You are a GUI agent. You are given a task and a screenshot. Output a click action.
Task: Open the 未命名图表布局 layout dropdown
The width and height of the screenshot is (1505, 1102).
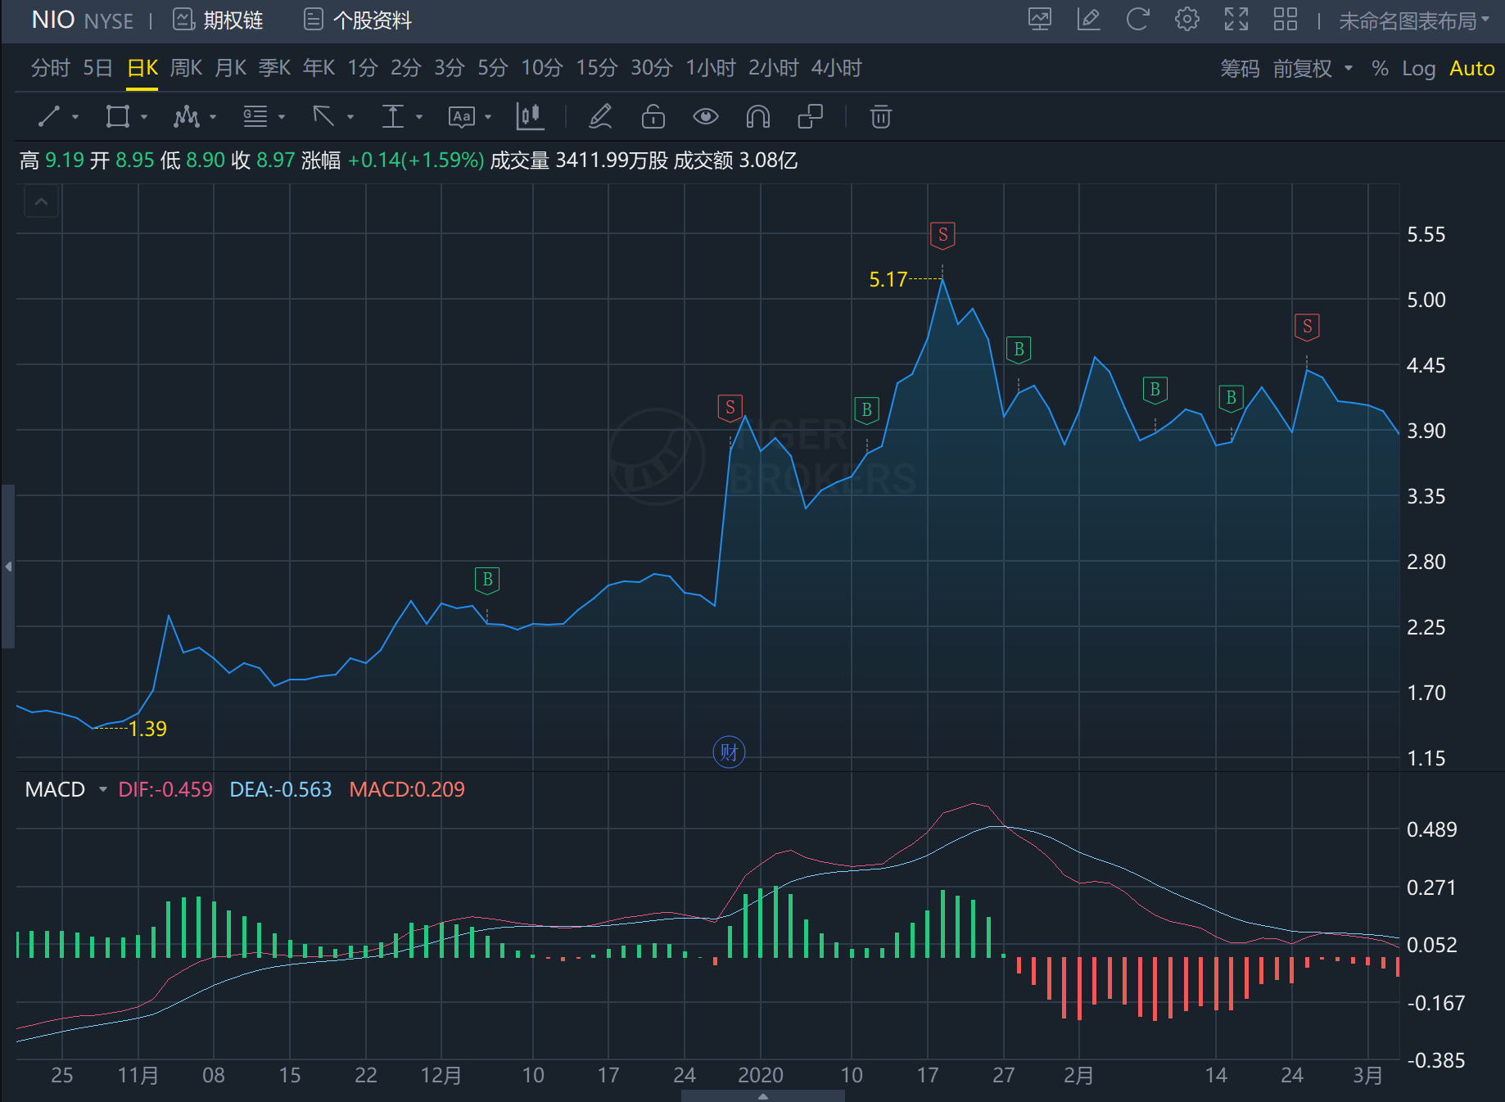1413,20
